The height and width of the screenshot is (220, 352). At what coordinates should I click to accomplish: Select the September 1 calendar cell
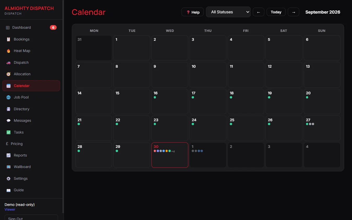(x=132, y=48)
